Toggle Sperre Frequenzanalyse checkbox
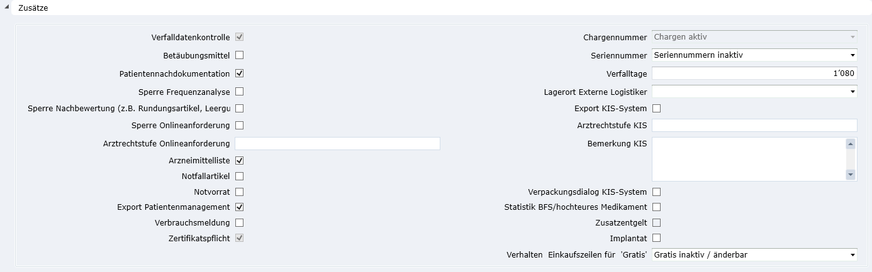 240,92
